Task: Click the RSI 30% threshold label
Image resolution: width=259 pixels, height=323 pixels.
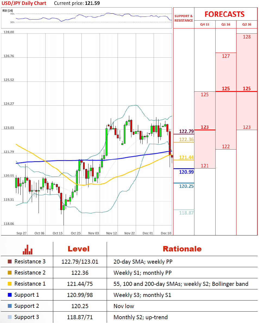Action: pos(12,22)
